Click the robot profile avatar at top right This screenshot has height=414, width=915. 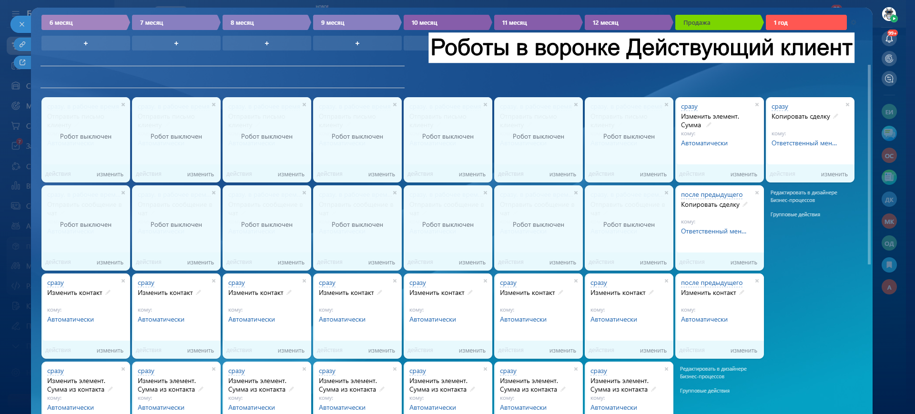coord(889,14)
